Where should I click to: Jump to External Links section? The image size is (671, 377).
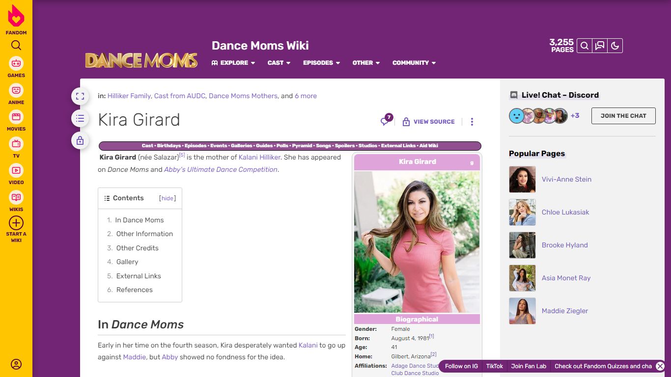pos(139,276)
